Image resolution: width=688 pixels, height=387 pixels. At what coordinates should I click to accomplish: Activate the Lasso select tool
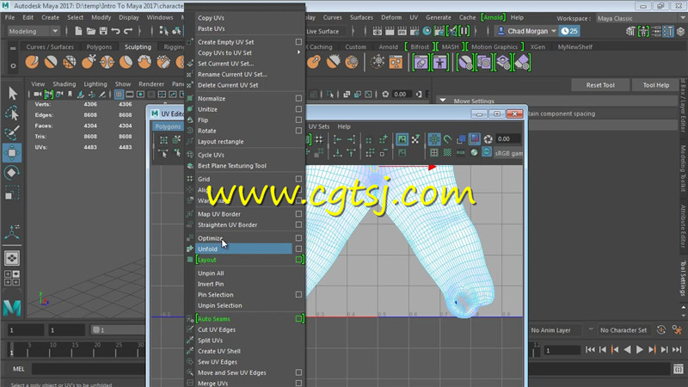(12, 114)
